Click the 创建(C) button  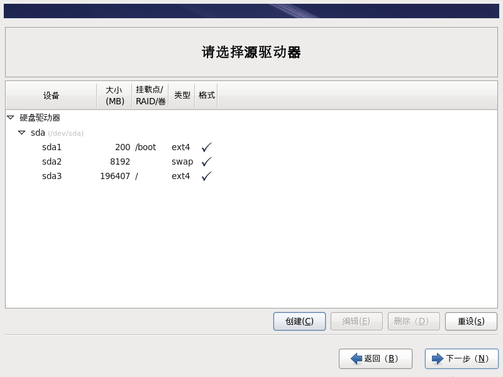(299, 321)
